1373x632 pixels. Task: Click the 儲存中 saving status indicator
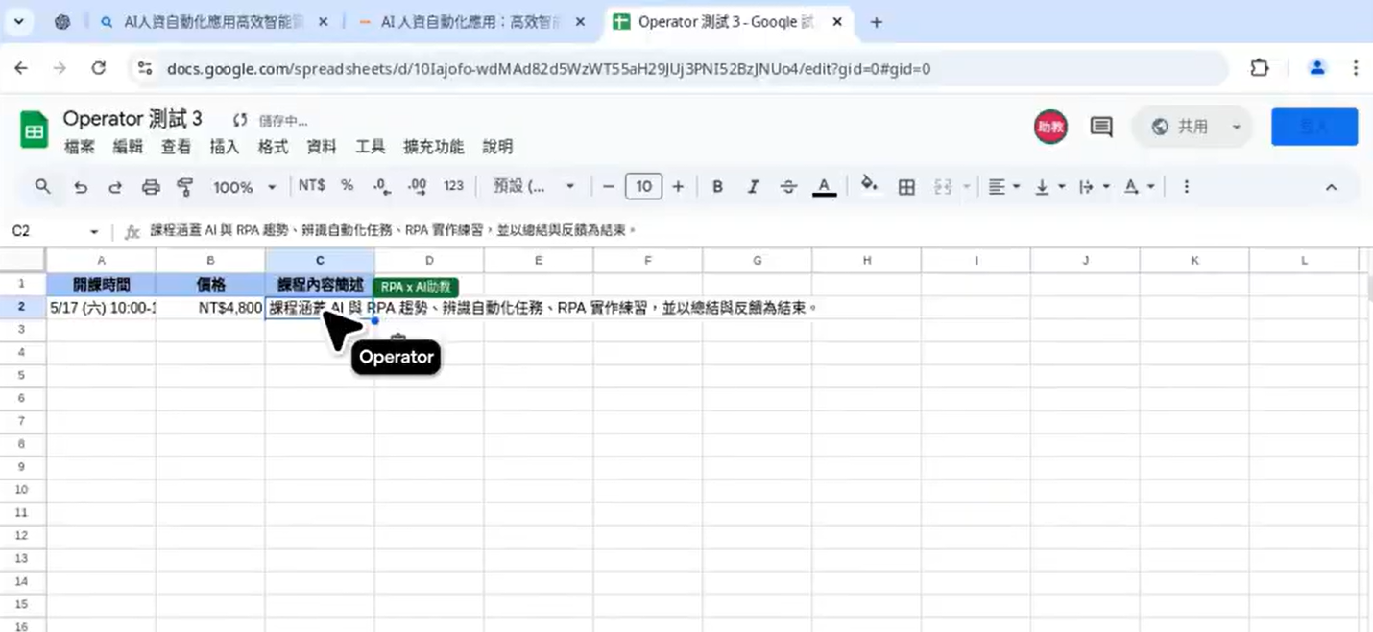[270, 121]
